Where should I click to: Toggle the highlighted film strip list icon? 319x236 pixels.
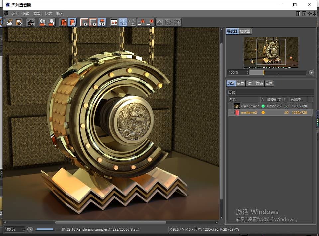(x=72, y=22)
